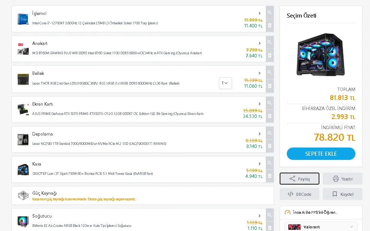Viewport: 370px width, 231px height.
Task: Click the search icon in the Soğutucu row
Action: point(270,215)
